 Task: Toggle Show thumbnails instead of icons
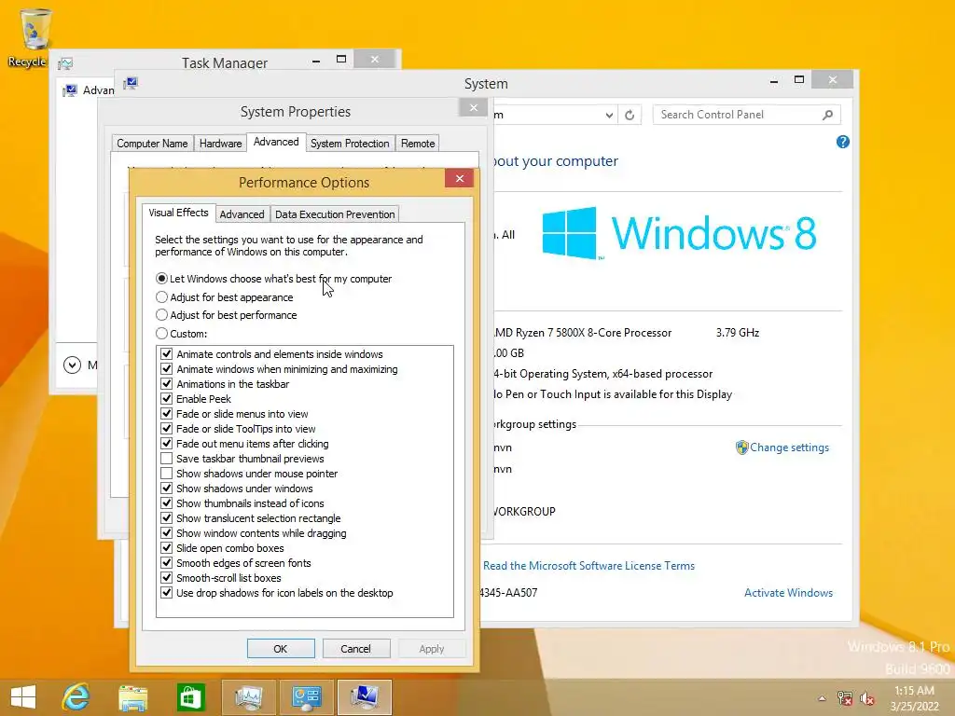click(166, 503)
